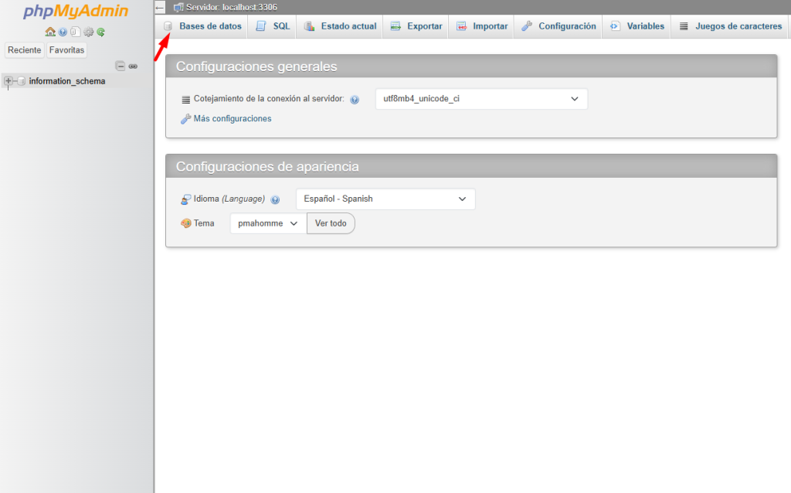Click the collapse-all icon above database tree
The image size is (791, 493).
tap(121, 66)
